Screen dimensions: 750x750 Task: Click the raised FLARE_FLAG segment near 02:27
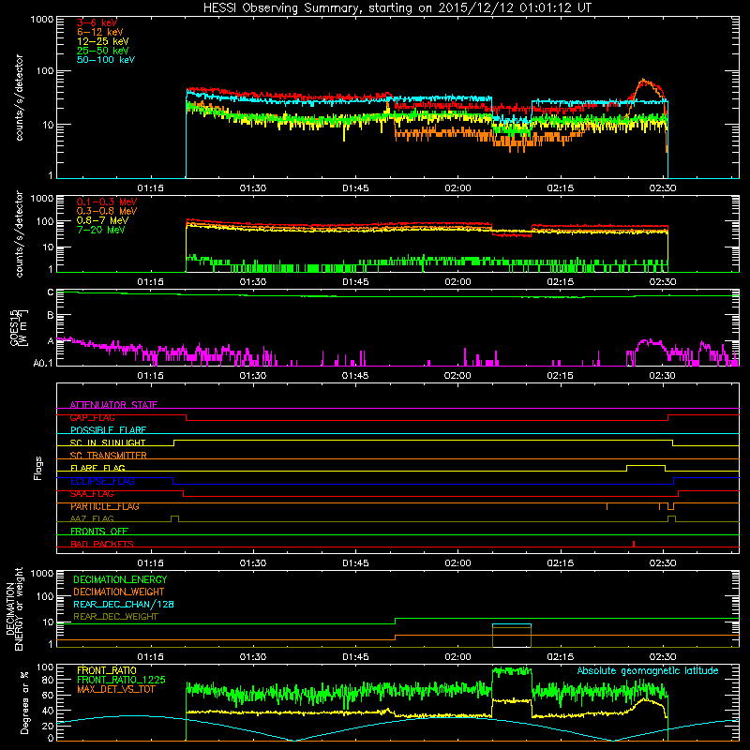click(646, 465)
